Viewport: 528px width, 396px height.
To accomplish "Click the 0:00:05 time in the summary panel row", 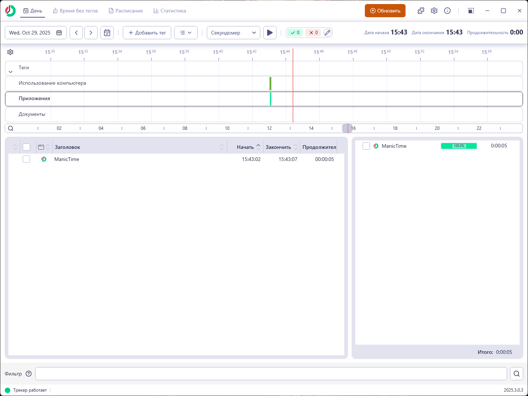I will click(499, 146).
